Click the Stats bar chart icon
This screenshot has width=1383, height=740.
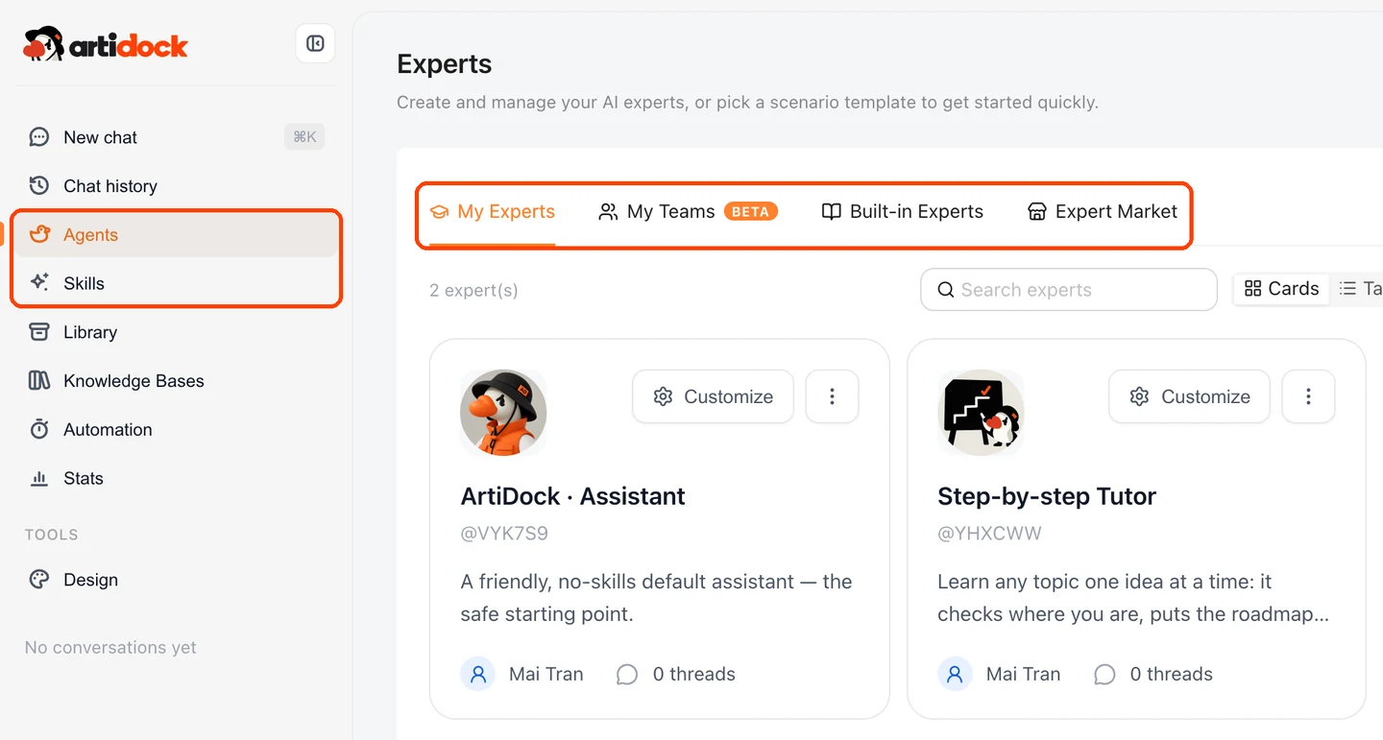39,478
